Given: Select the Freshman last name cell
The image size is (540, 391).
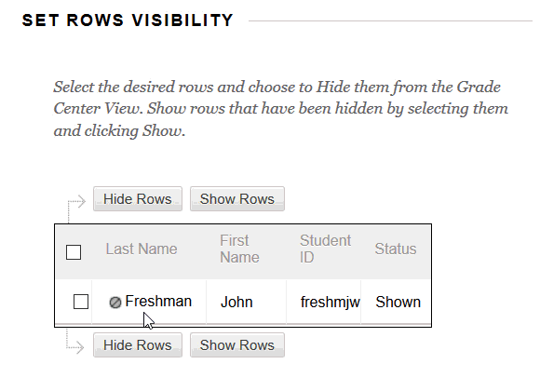Looking at the screenshot, I should (x=149, y=302).
